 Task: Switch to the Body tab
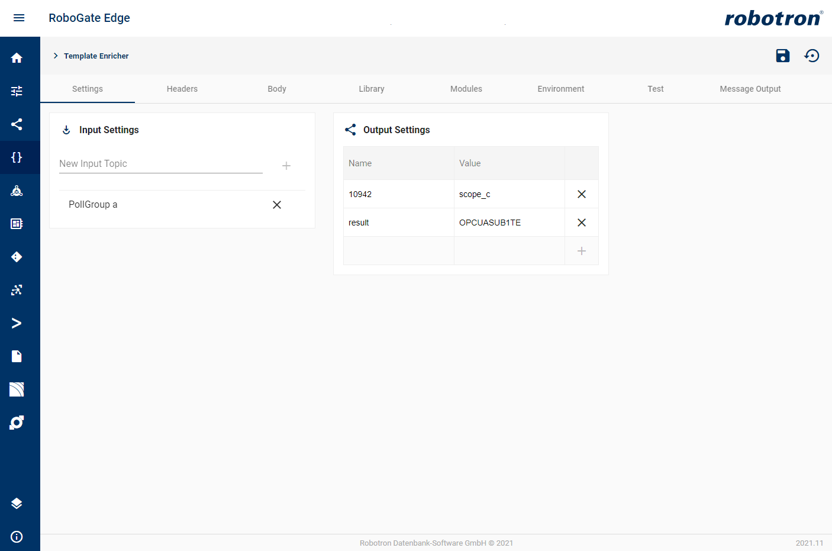[277, 89]
